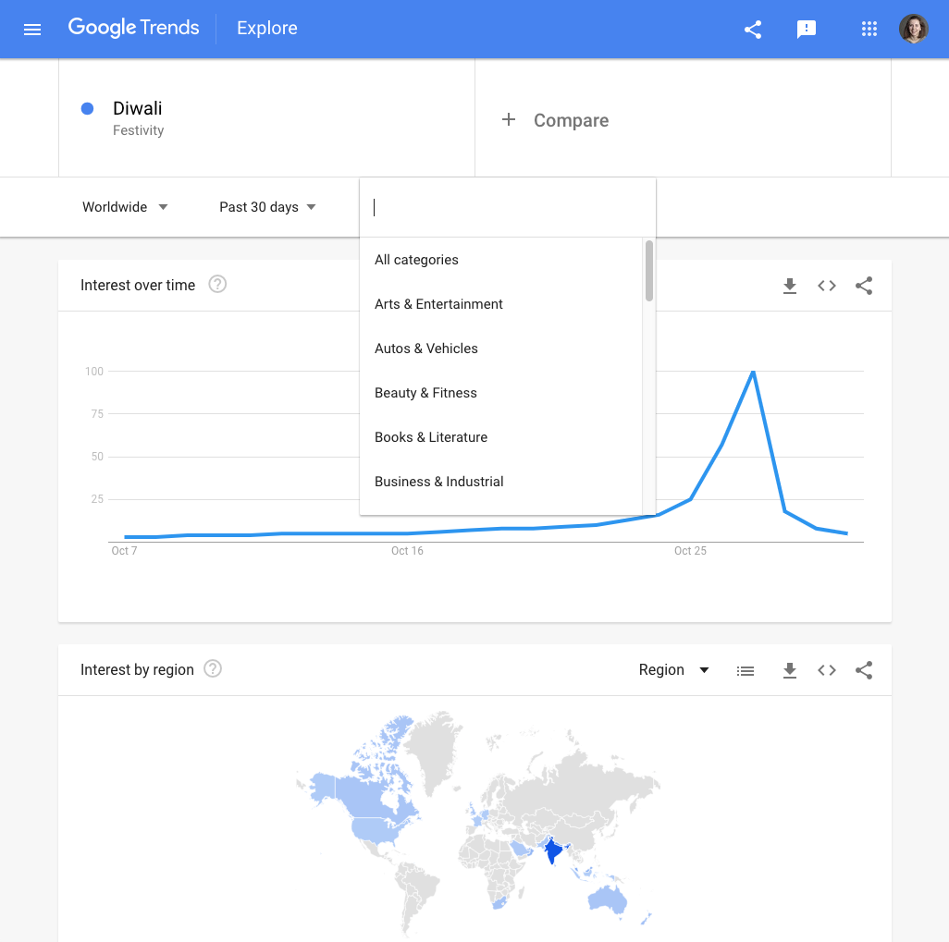
Task: Select the Business & Industrial category
Action: point(501,482)
